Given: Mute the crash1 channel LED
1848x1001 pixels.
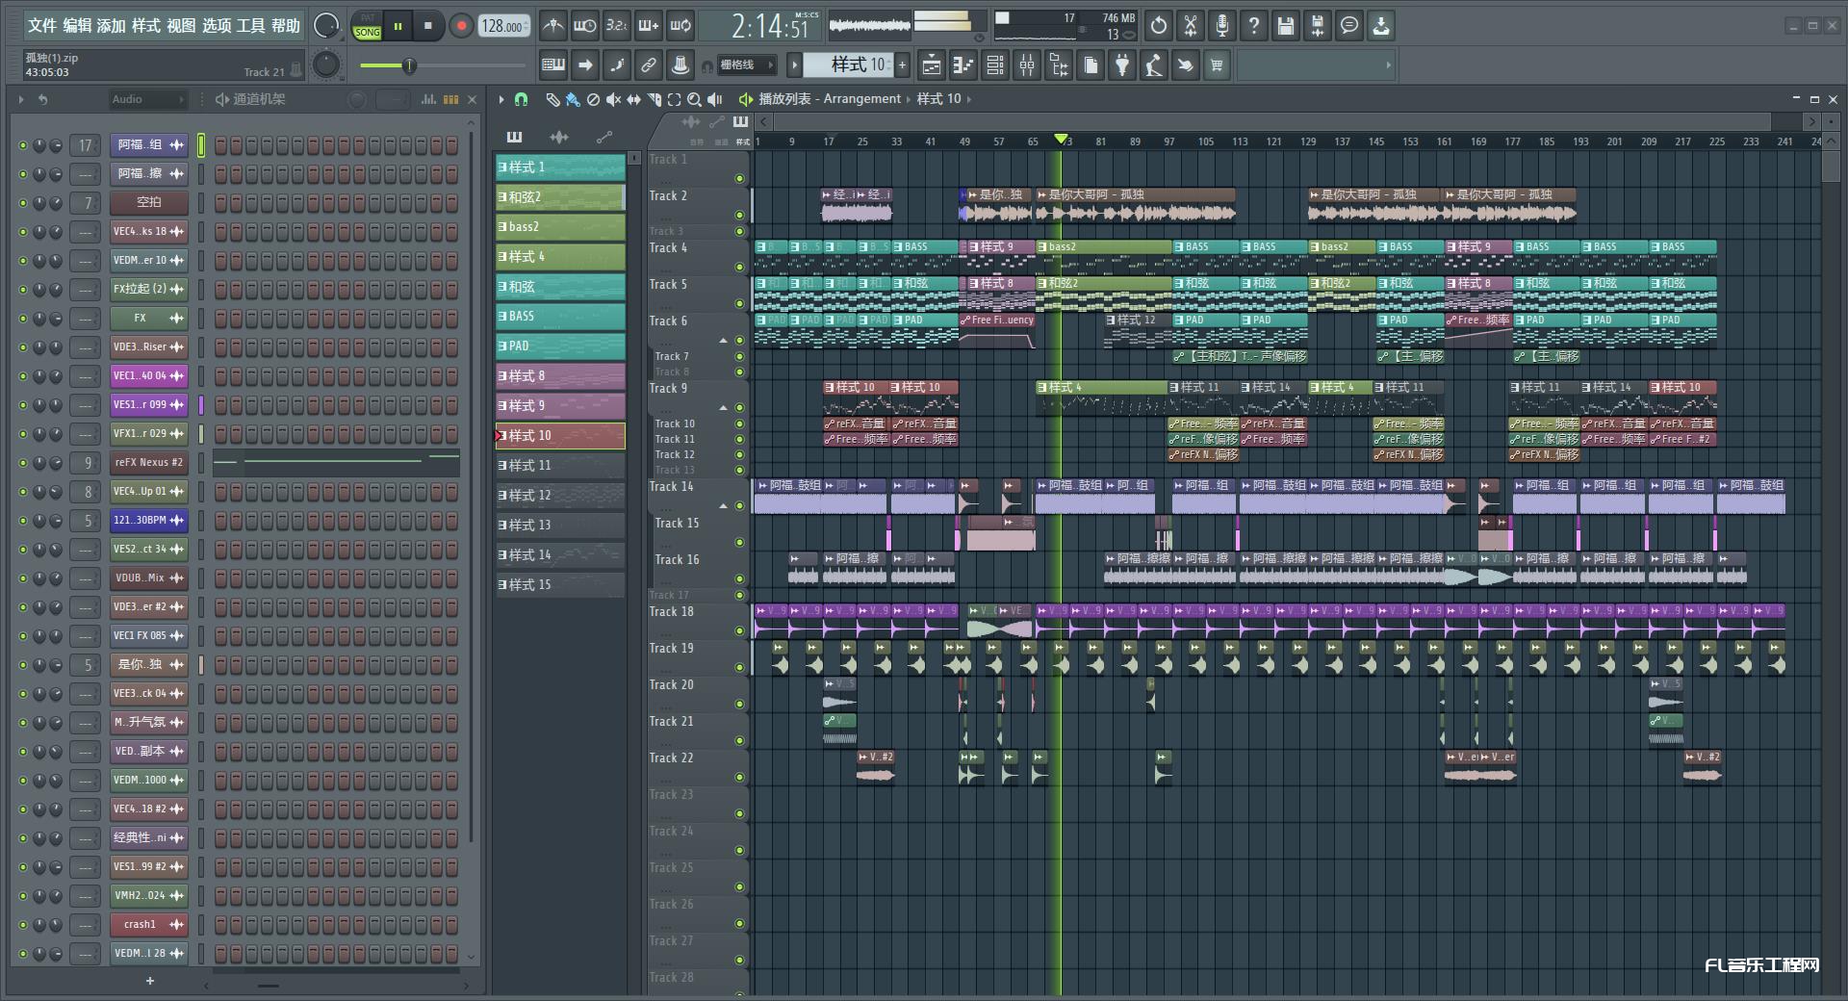Looking at the screenshot, I should pos(23,925).
